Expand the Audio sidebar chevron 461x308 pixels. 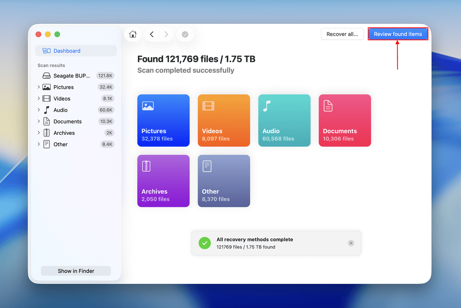[39, 110]
